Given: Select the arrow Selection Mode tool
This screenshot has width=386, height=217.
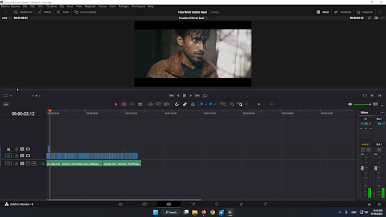Looking at the screenshot, I should tap(116, 104).
